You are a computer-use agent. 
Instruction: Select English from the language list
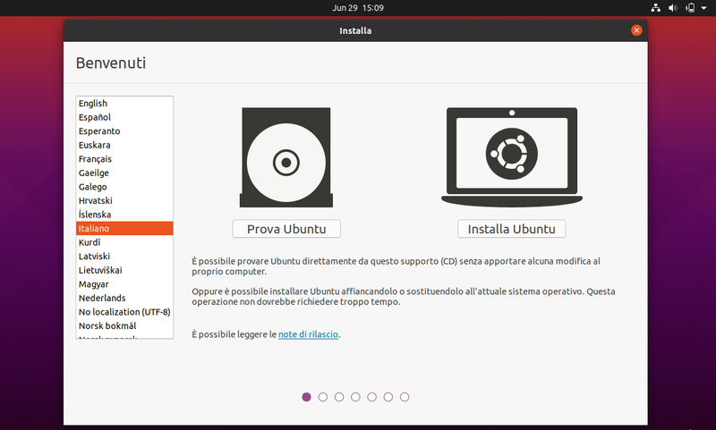[93, 104]
